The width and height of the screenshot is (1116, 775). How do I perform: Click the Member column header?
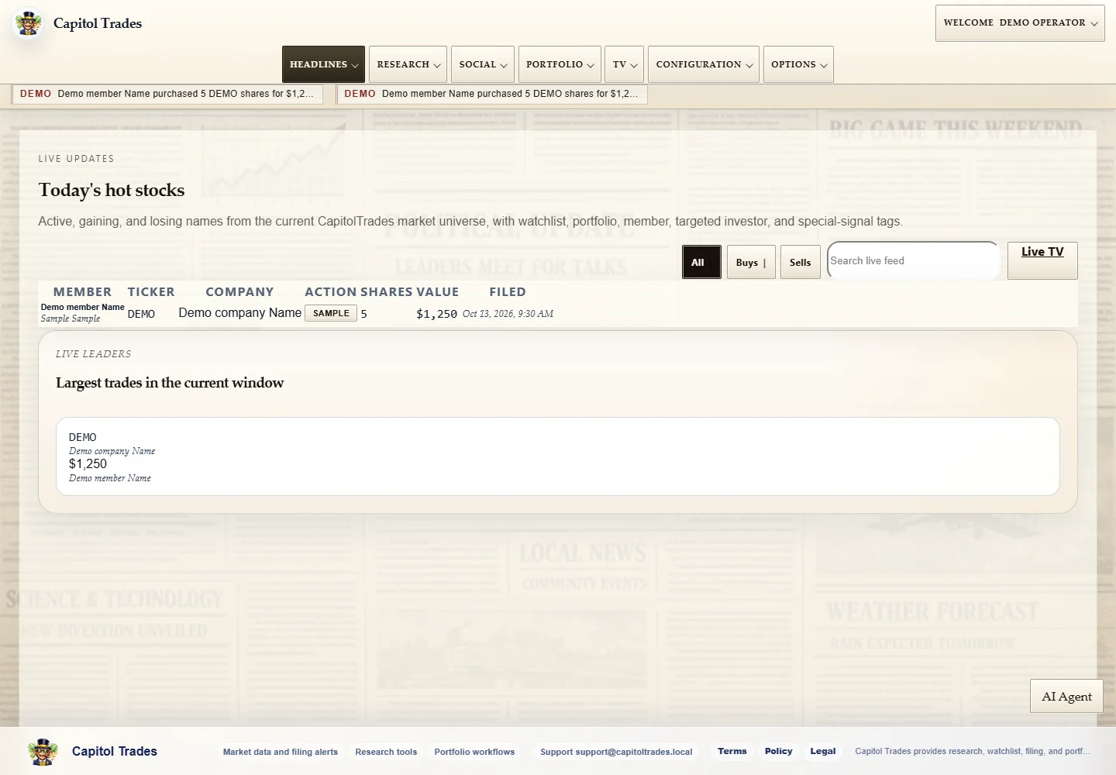click(82, 292)
